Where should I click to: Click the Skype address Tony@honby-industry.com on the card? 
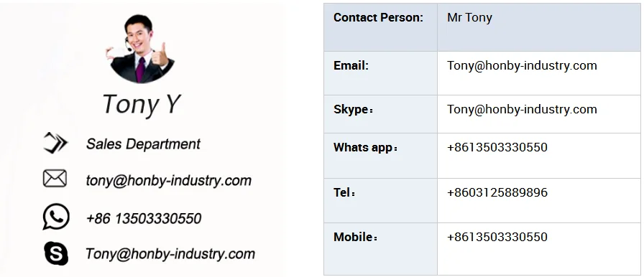[170, 253]
